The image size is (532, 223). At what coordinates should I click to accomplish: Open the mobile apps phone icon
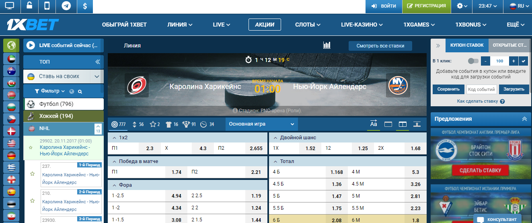pos(47,6)
